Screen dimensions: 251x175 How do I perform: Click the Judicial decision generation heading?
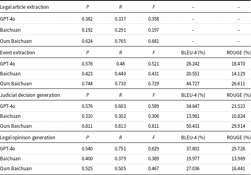30,95
